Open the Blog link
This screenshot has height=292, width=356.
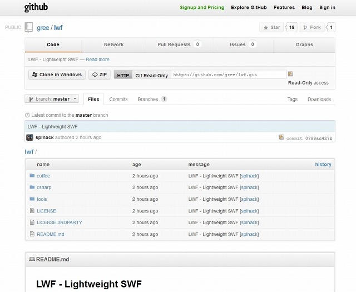point(307,7)
